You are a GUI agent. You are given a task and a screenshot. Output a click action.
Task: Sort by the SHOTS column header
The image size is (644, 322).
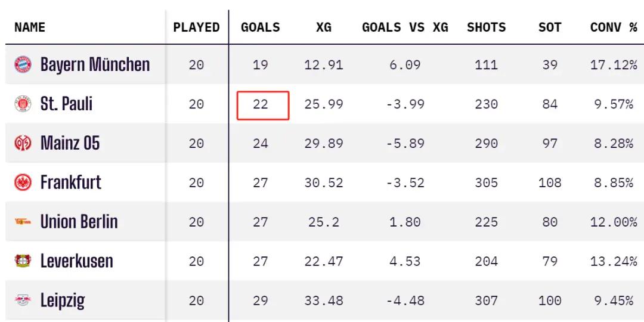point(487,27)
